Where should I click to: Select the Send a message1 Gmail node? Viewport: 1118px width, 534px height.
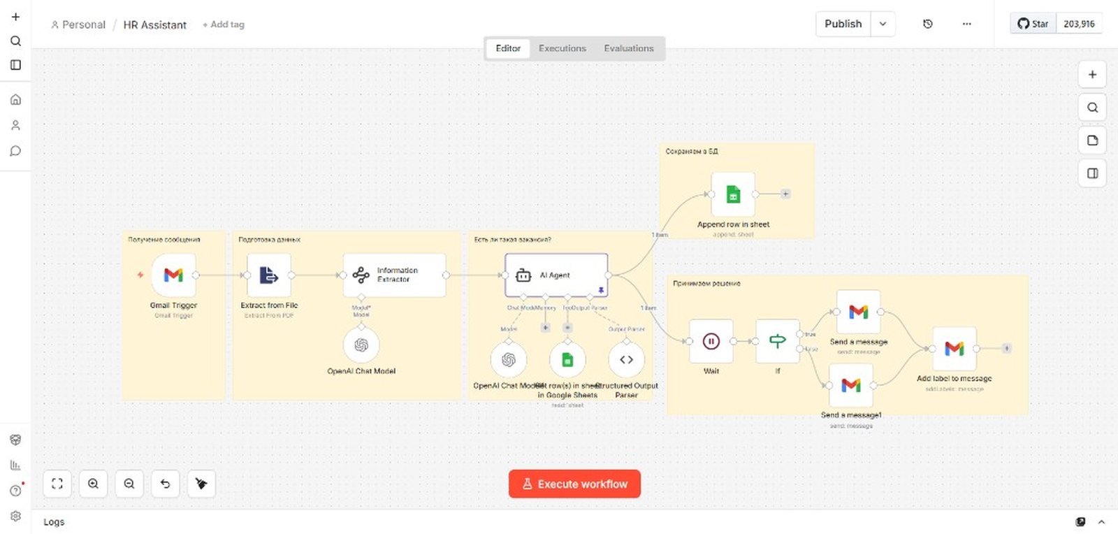850,385
